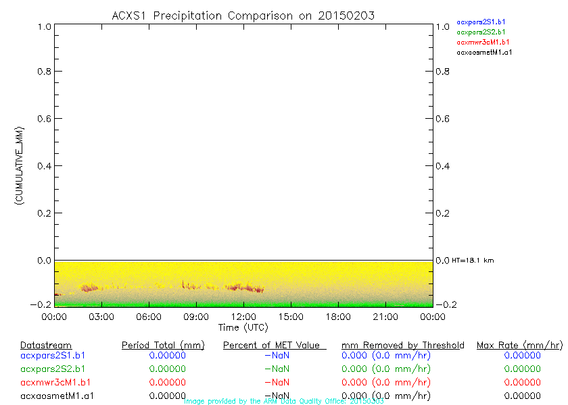
Task: Click the (CUMULATIVE_MM) y-axis label
Action: coord(20,165)
